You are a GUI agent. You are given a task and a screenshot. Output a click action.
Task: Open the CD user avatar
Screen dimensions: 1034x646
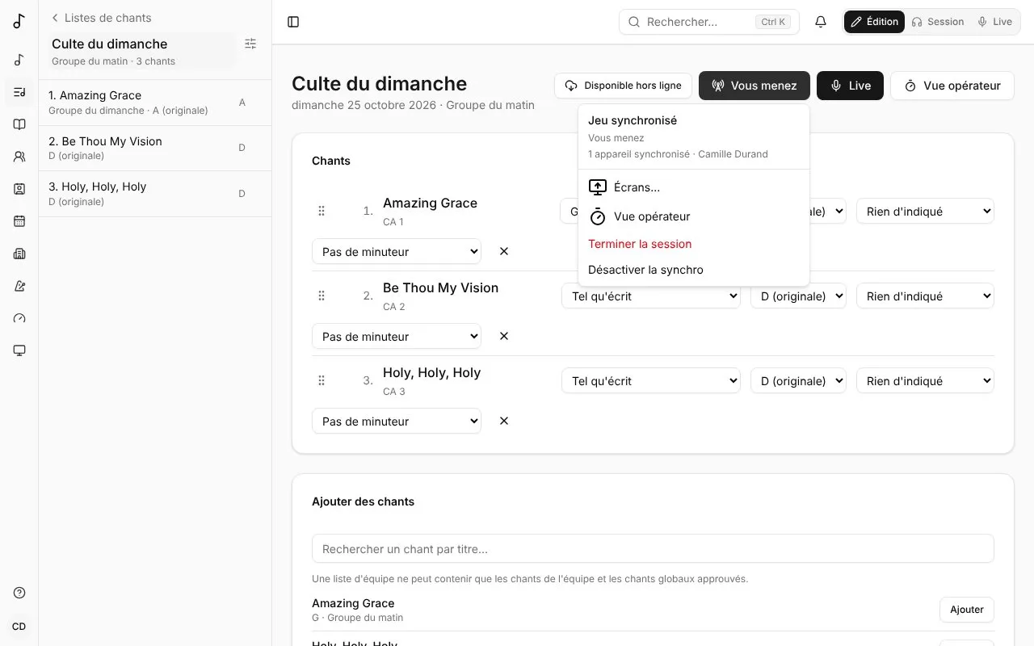[19, 627]
